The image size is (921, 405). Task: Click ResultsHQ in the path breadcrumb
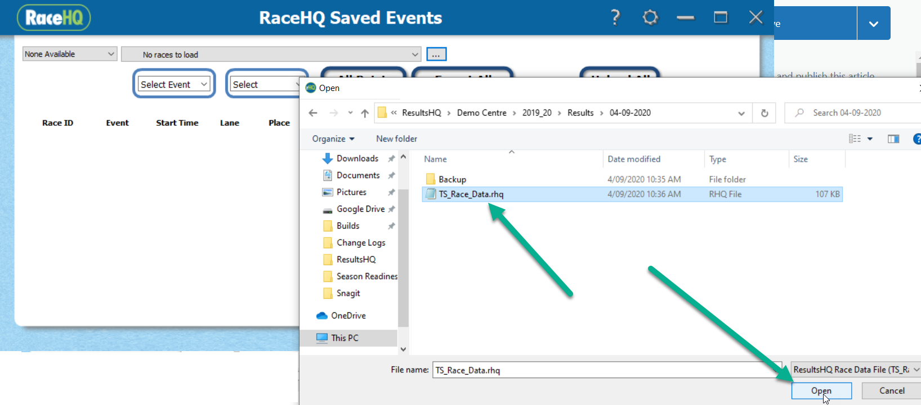pyautogui.click(x=422, y=113)
